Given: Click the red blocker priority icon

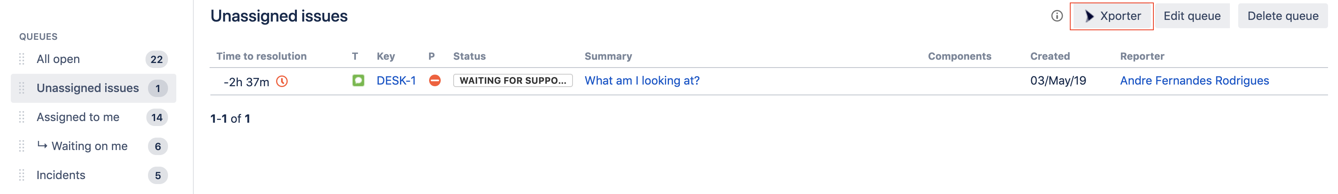Looking at the screenshot, I should (x=435, y=81).
